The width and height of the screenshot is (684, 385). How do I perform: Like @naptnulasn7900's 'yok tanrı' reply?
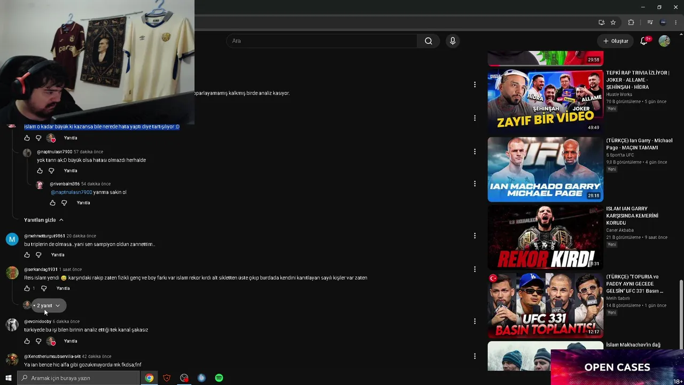pyautogui.click(x=40, y=171)
